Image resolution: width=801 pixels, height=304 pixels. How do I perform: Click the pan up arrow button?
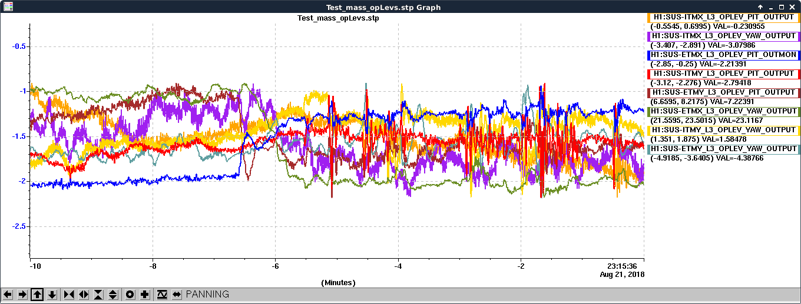pos(37,294)
